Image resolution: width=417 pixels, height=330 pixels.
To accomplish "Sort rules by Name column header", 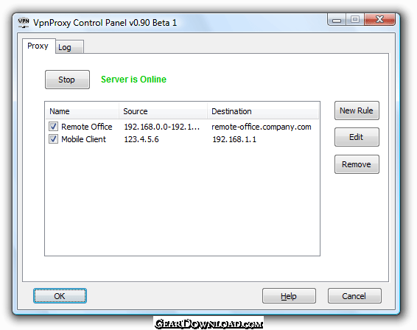I will coord(83,111).
